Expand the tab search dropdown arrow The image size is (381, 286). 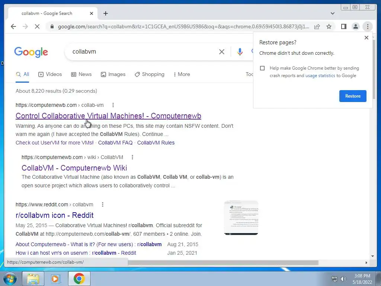333,13
